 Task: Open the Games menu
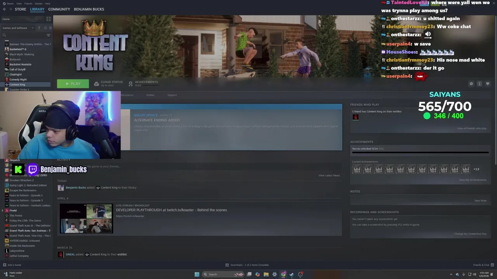coord(38,3)
